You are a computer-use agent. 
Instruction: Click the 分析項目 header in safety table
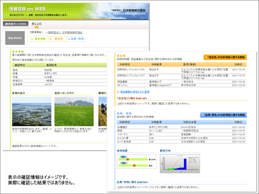click(125, 64)
